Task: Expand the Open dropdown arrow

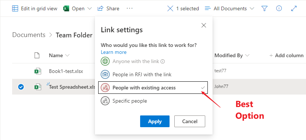Action: click(x=89, y=8)
